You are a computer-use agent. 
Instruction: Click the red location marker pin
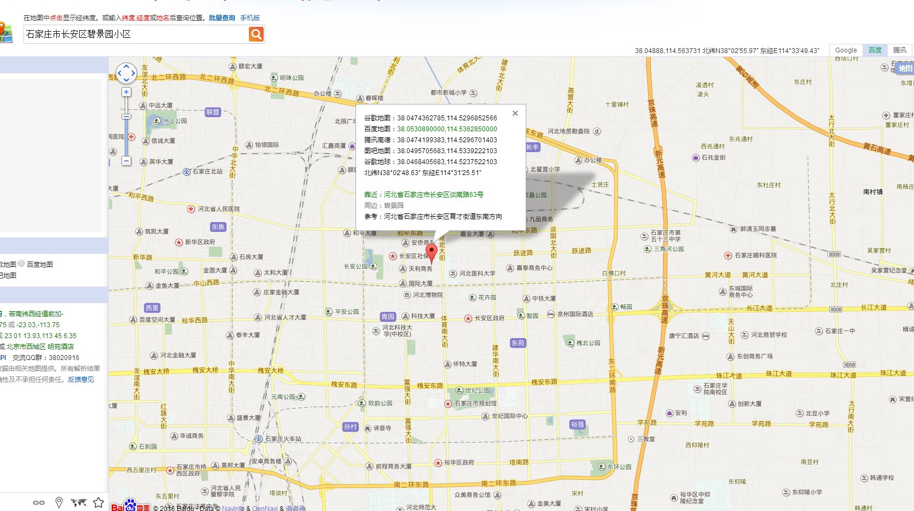432,253
